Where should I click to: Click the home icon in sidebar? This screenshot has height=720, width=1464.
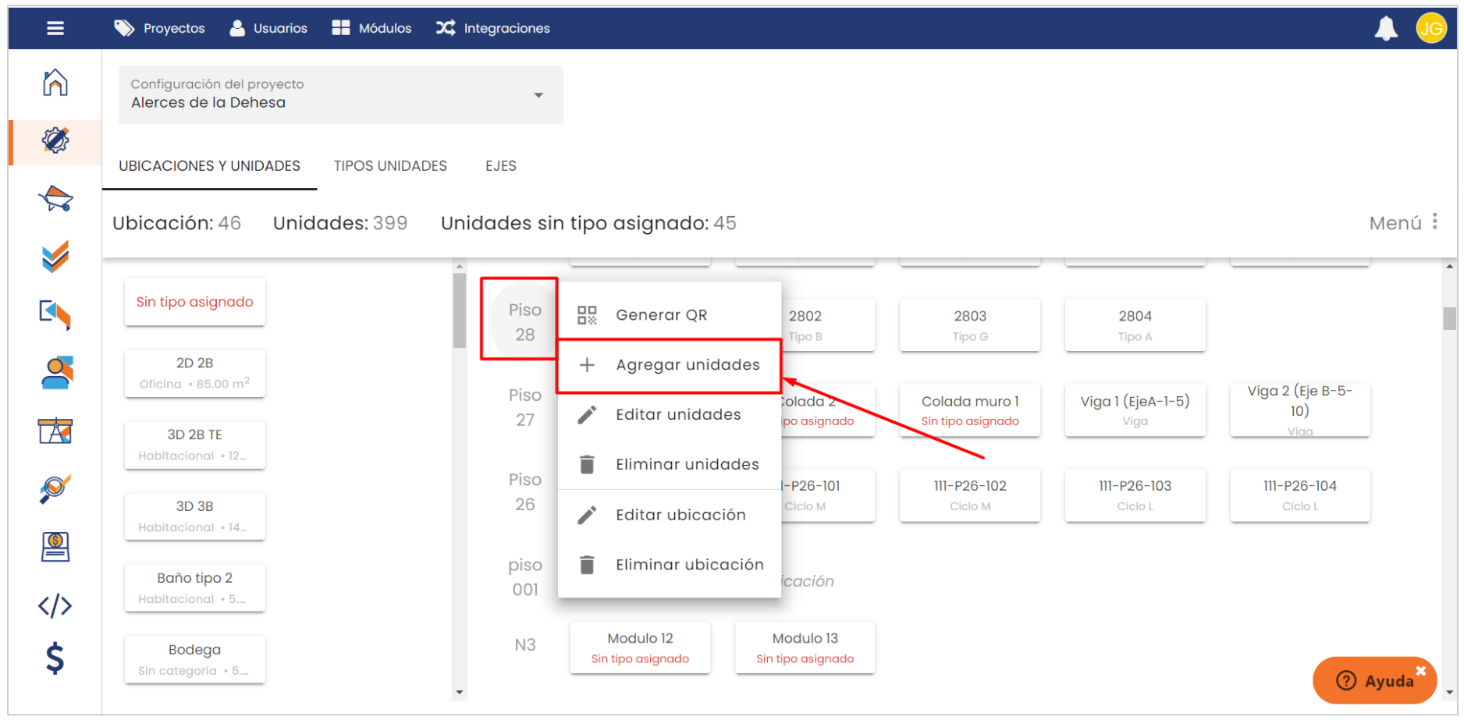[x=55, y=83]
